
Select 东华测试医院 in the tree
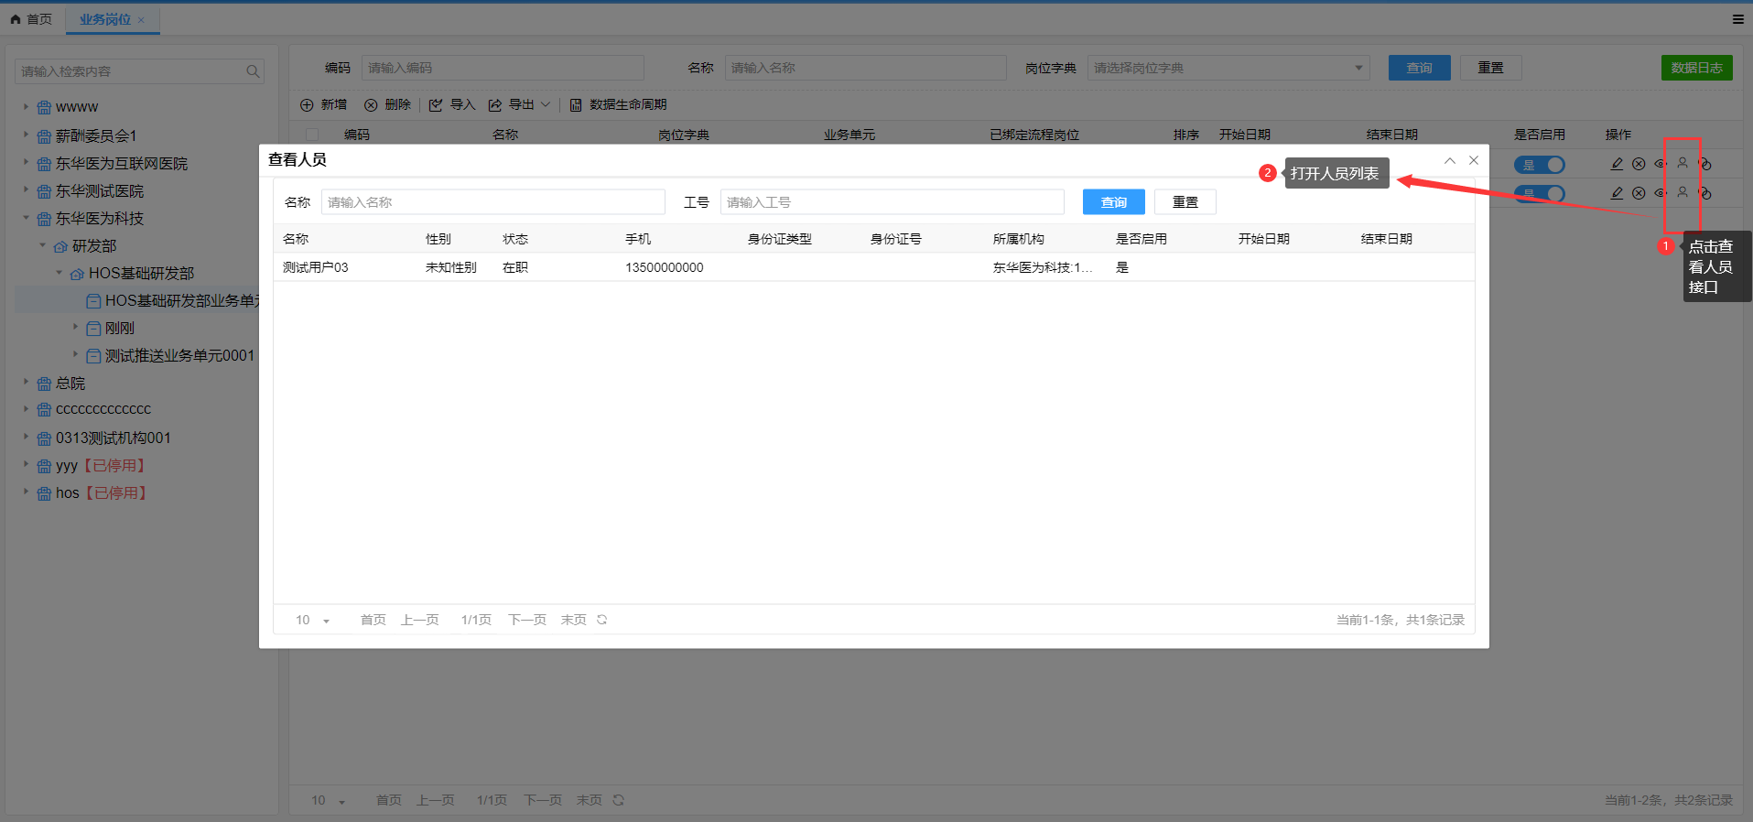click(99, 191)
